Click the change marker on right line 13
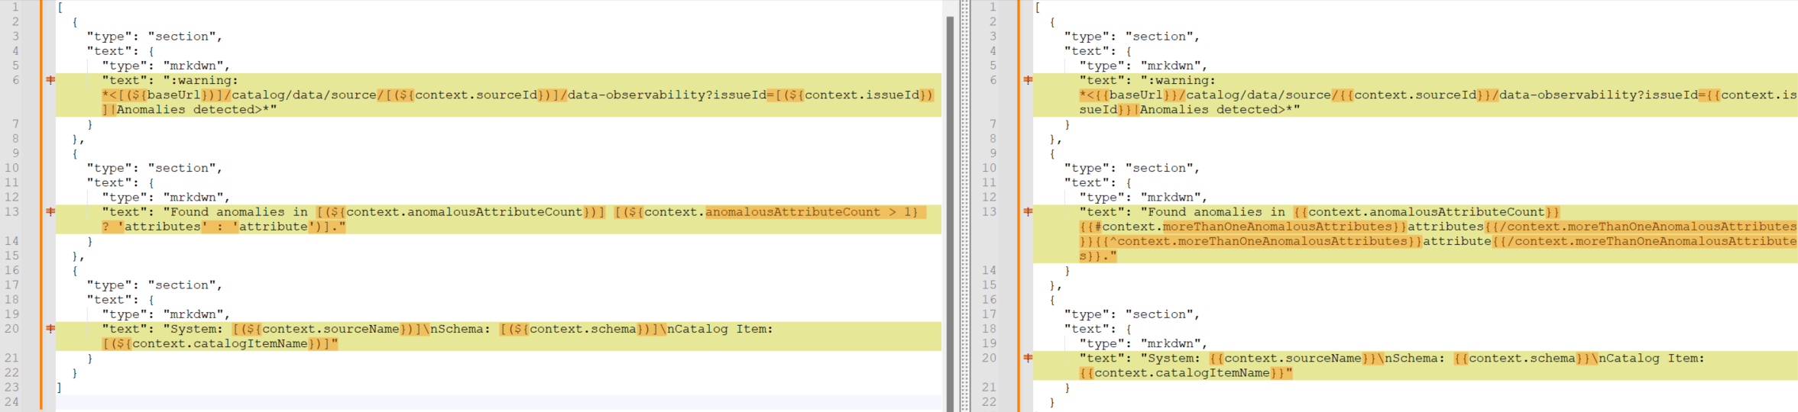1798x412 pixels. (1028, 212)
